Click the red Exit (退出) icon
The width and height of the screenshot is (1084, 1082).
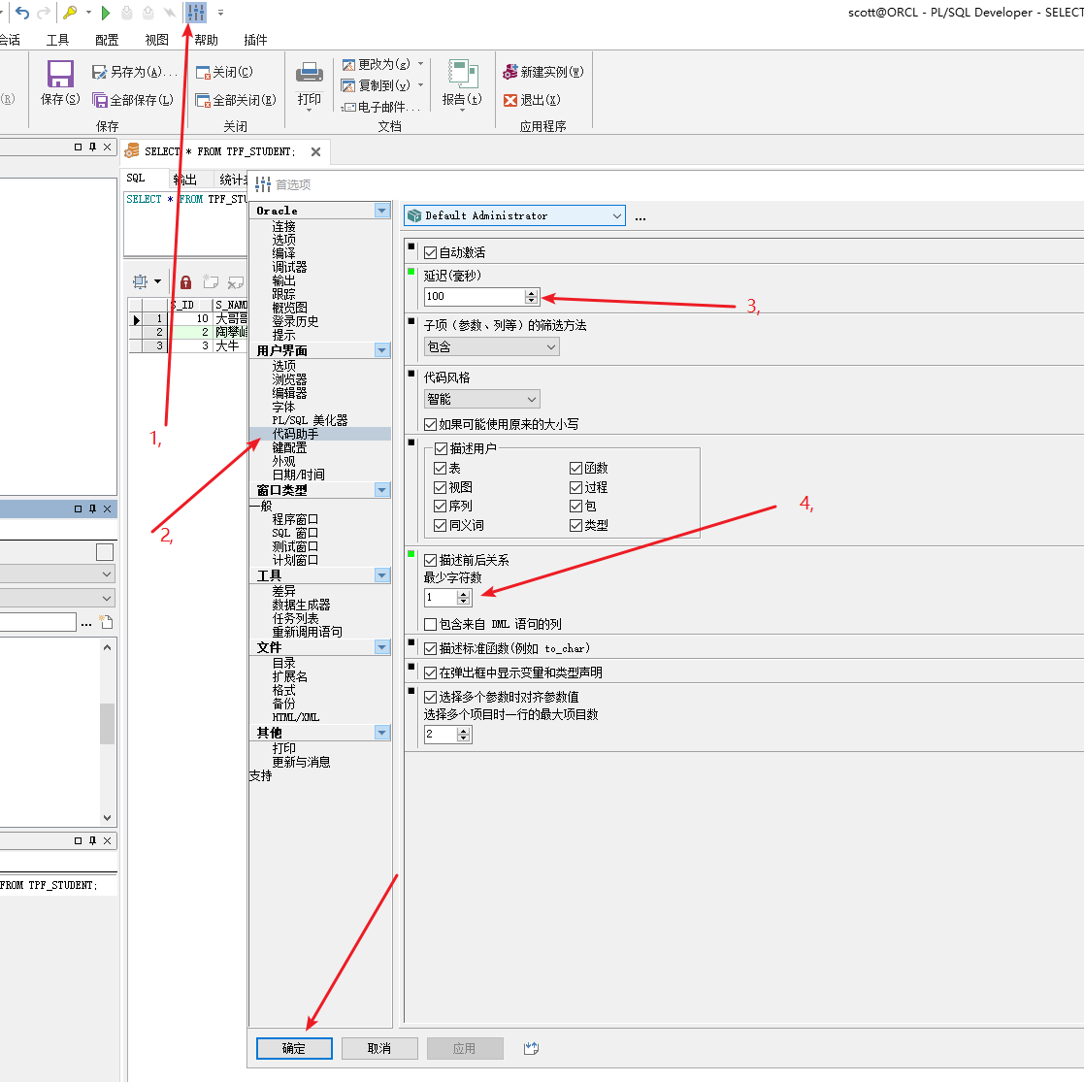tap(510, 100)
